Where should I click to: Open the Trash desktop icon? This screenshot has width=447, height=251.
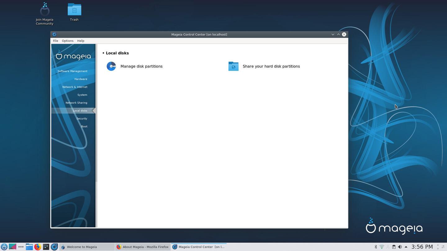coord(74,12)
